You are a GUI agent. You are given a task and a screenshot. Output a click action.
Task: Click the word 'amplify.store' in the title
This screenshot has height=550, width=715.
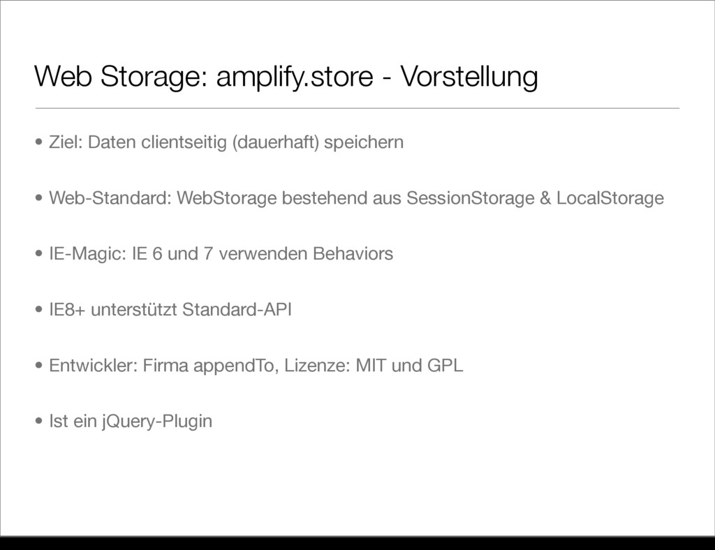pos(295,77)
